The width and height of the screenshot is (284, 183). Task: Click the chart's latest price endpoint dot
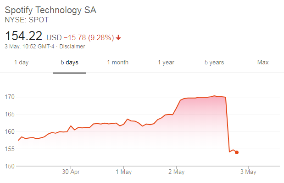point(237,152)
